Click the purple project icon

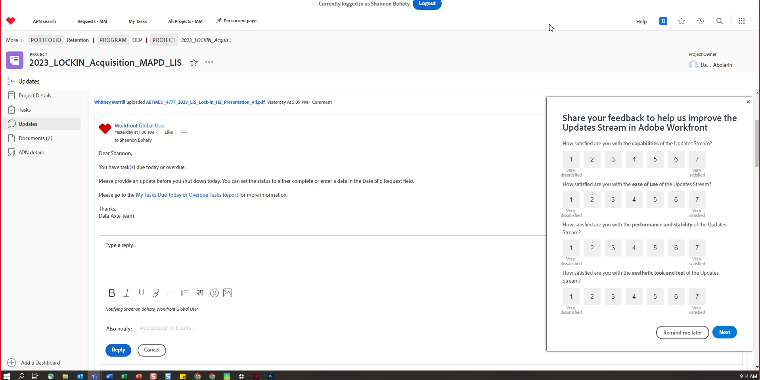(x=15, y=60)
